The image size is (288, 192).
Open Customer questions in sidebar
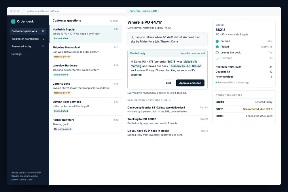pos(28,31)
